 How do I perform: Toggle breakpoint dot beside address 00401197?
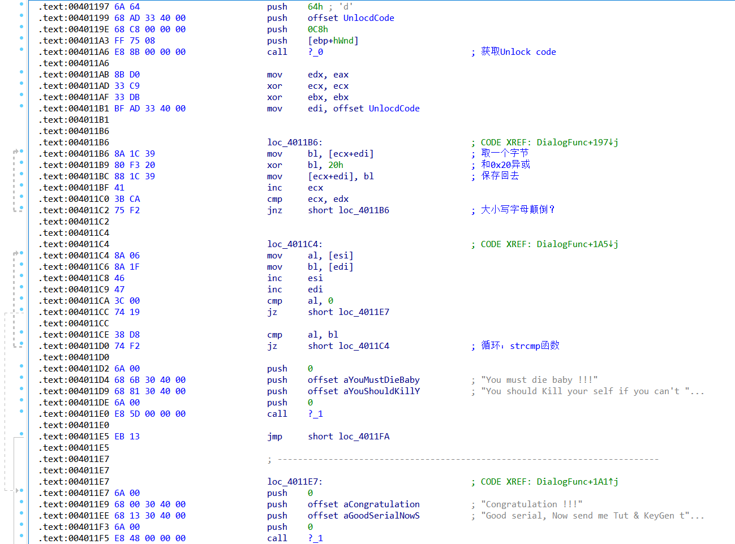[22, 5]
